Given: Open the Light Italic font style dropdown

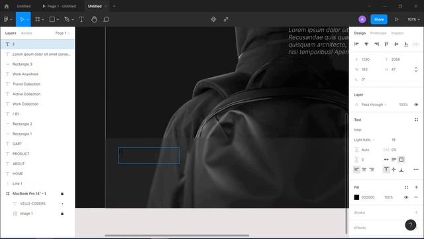Looking at the screenshot, I should point(364,140).
